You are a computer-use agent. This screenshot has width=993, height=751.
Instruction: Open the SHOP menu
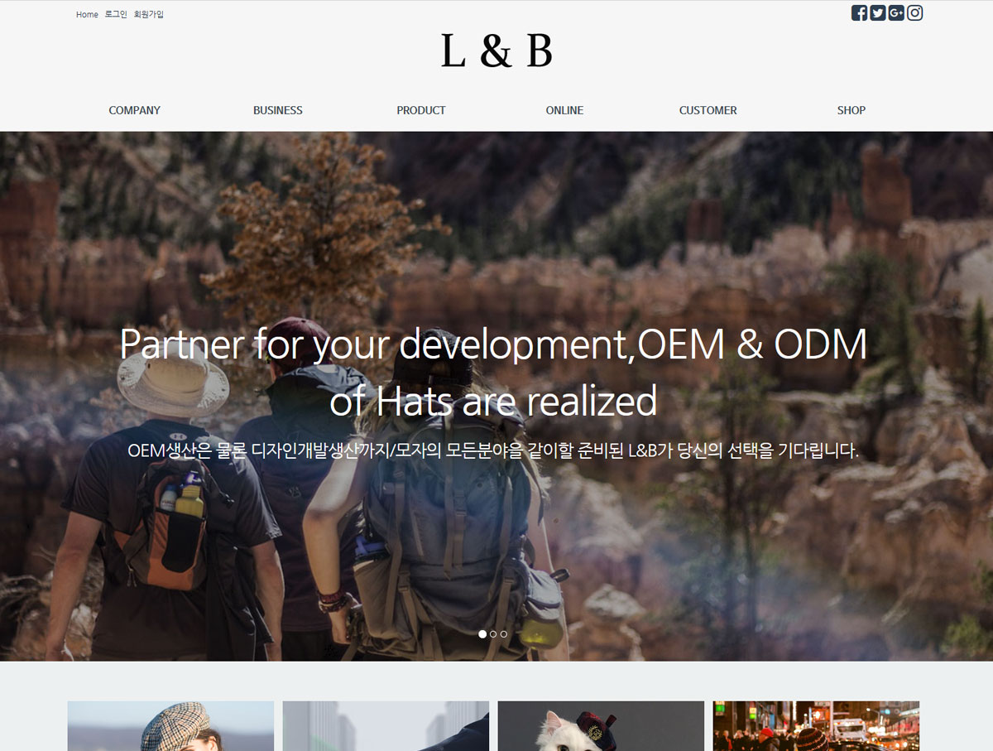[x=851, y=110]
